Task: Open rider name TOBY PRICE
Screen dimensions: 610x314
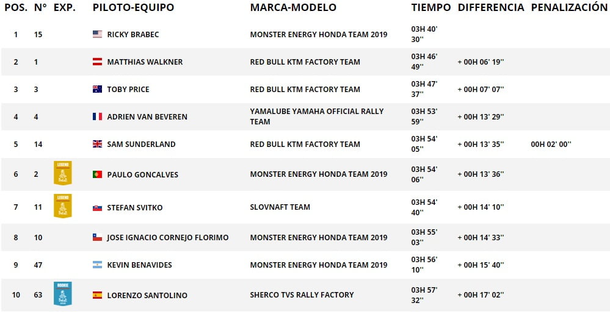Action: 128,90
